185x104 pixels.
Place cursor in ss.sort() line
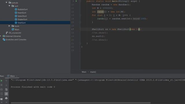pyautogui.click(x=98, y=36)
